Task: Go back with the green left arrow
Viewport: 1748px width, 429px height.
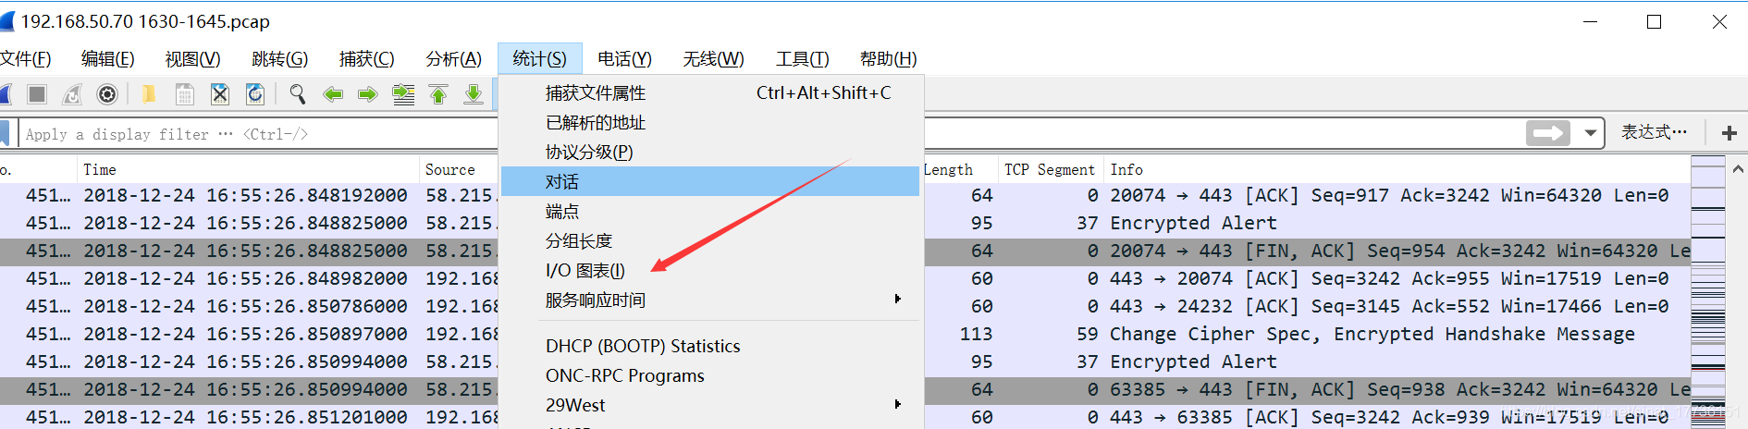Action: pos(333,94)
